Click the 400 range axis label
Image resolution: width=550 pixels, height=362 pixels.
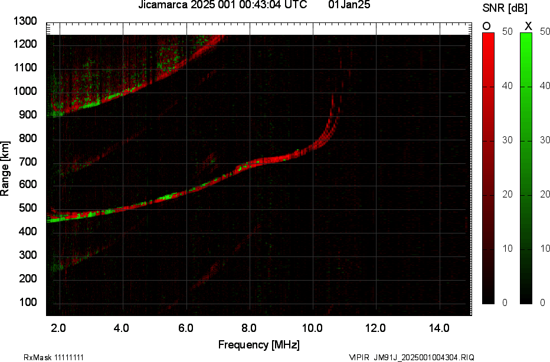pyautogui.click(x=28, y=231)
